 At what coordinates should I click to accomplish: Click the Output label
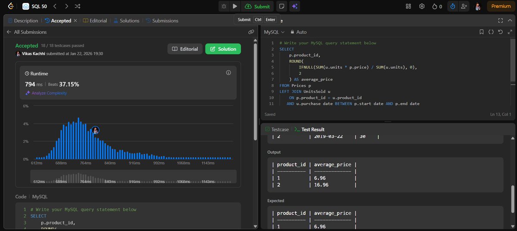click(274, 152)
